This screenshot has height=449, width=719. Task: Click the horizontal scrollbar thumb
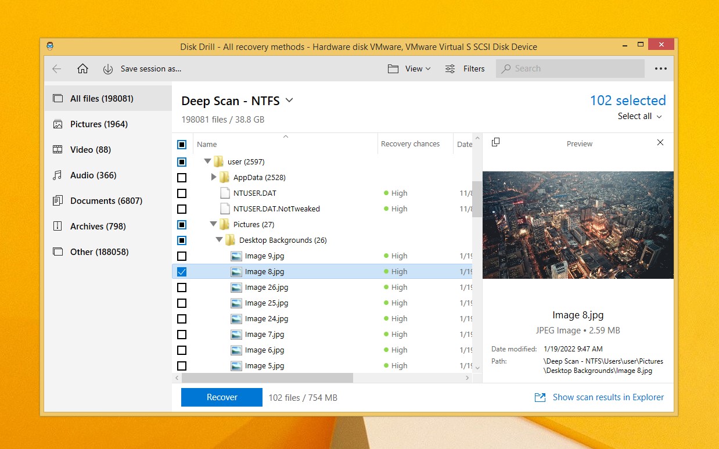point(268,378)
